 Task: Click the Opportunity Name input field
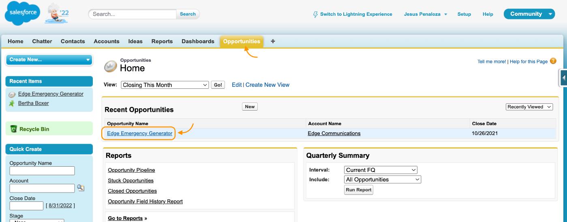coord(42,171)
